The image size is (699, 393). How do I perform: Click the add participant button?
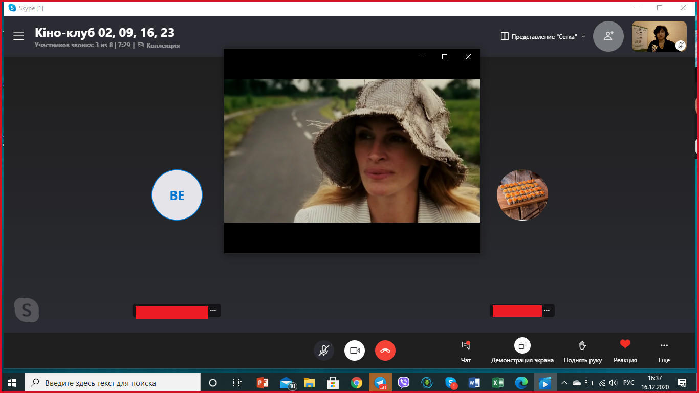coord(608,36)
